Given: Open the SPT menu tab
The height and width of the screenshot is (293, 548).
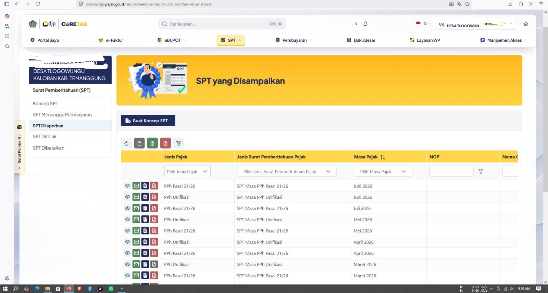Looking at the screenshot, I should pos(231,40).
